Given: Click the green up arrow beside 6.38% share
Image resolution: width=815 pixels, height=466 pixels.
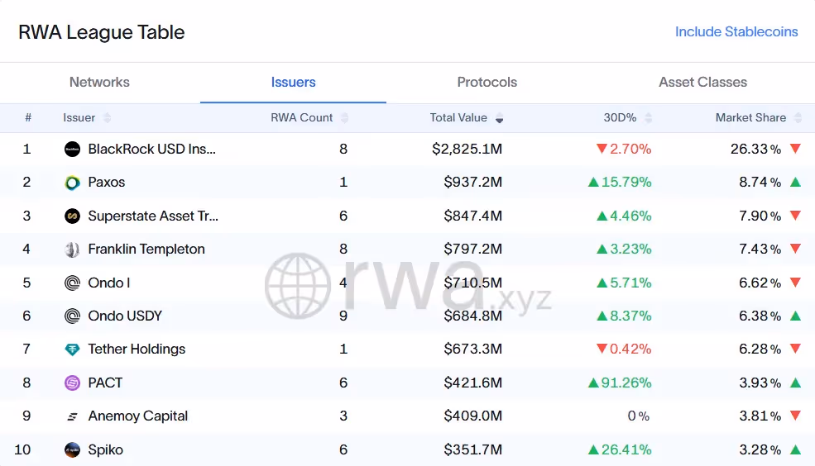Looking at the screenshot, I should pos(795,316).
